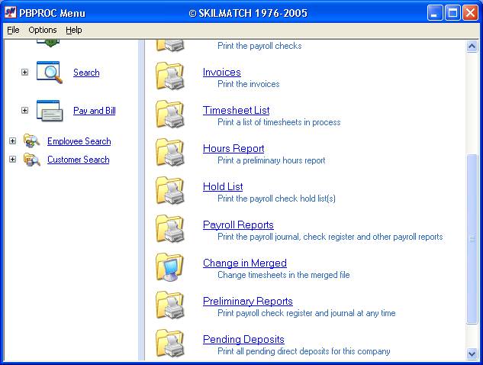483x365 pixels.
Task: Expand the Employee Search tree node
Action: coord(12,141)
